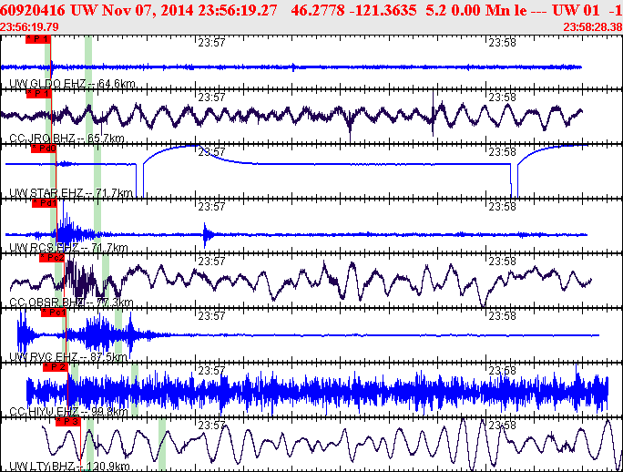623x472 pixels.
Task: Click the event header line starting 60920416 UW
Action: (x=311, y=10)
